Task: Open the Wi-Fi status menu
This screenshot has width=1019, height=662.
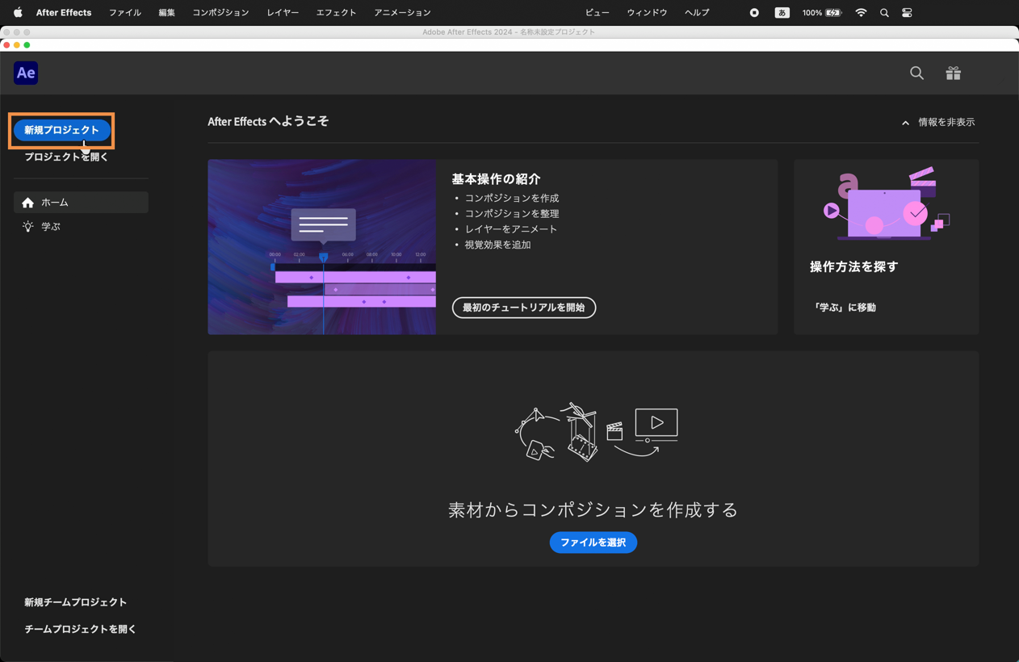Action: click(x=861, y=13)
